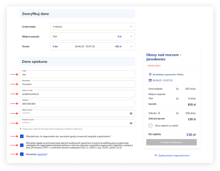Uncheck the personal data processing consent checkbox

(x=22, y=145)
